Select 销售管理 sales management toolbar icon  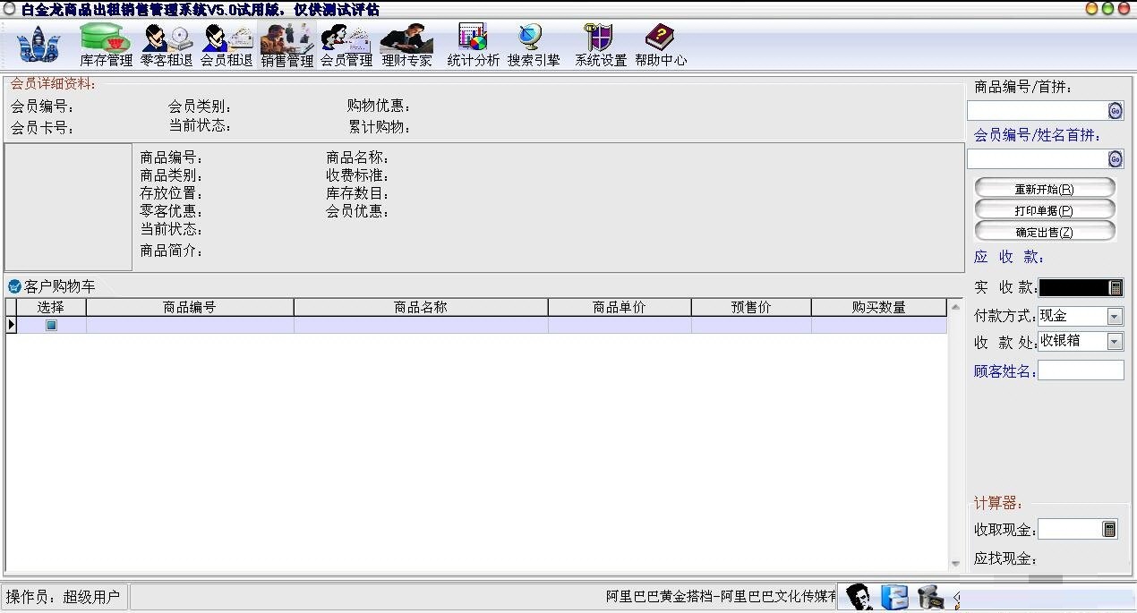coord(287,45)
